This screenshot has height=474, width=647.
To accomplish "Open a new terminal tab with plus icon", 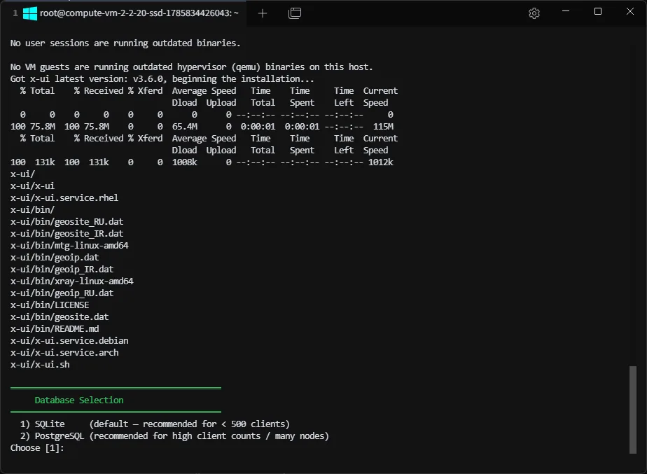I will 263,13.
